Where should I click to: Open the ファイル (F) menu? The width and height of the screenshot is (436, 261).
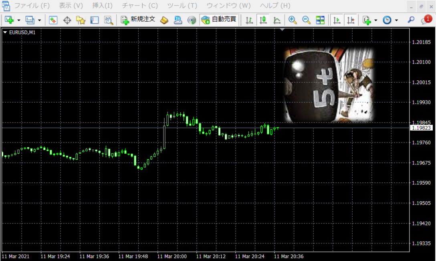[x=32, y=6]
